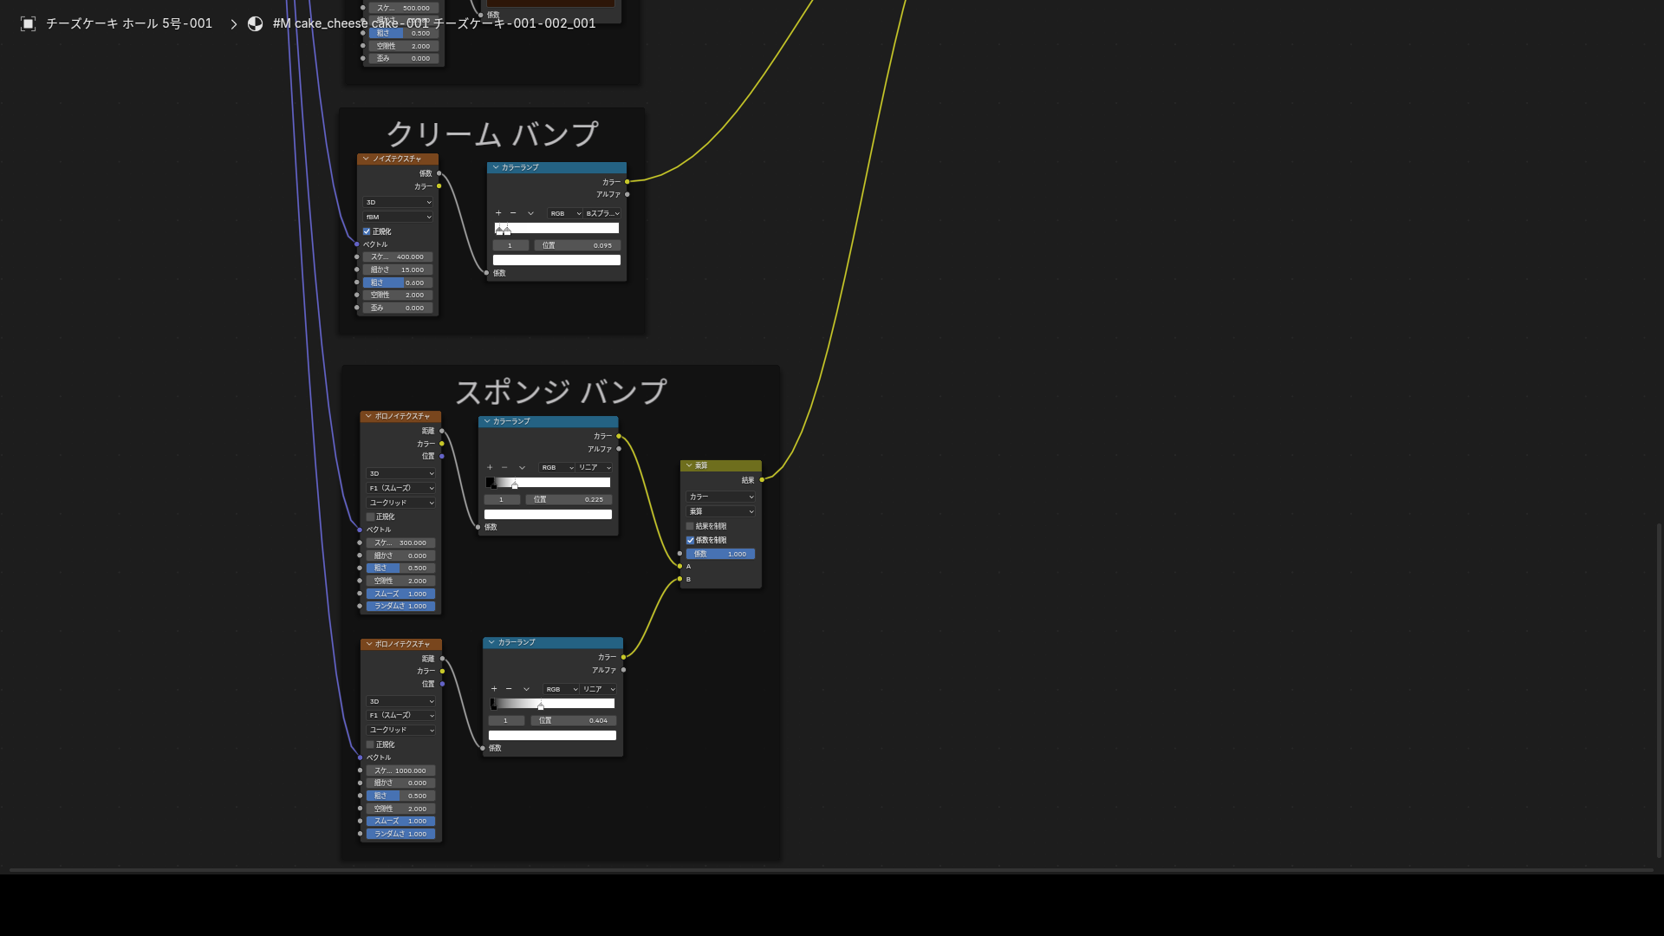Click the white stop handle in the 0.404 ramp
This screenshot has width=1664, height=936.
[541, 706]
